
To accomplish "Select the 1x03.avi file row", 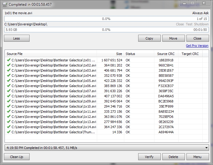I will [x=106, y=70].
